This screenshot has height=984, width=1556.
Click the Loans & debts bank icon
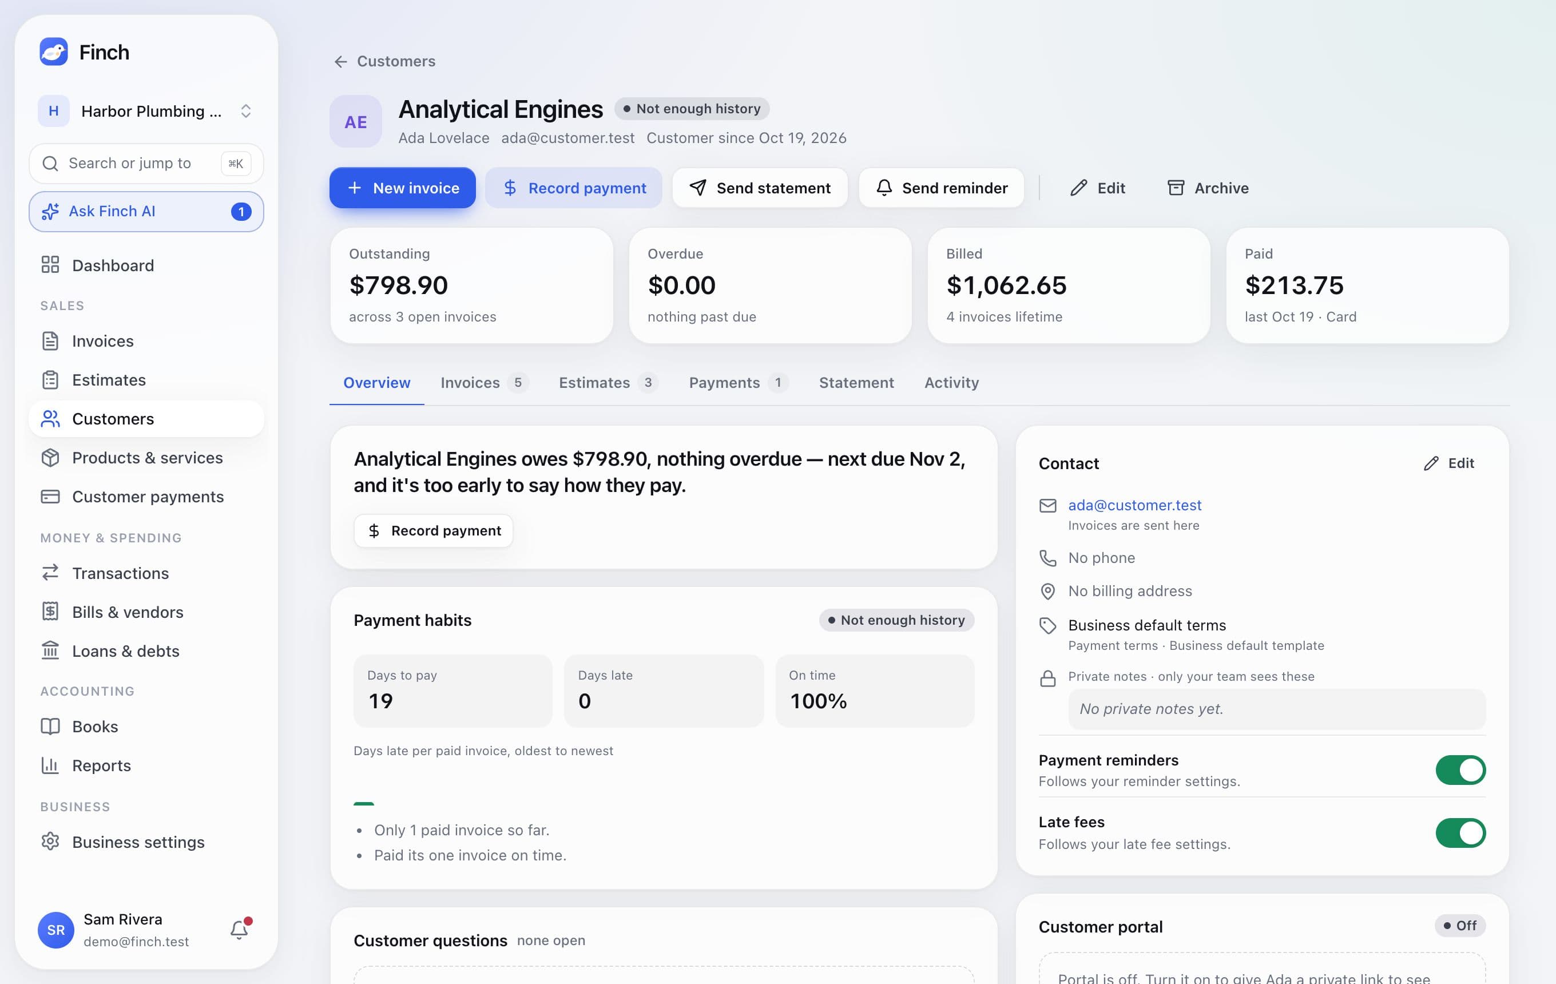(50, 650)
